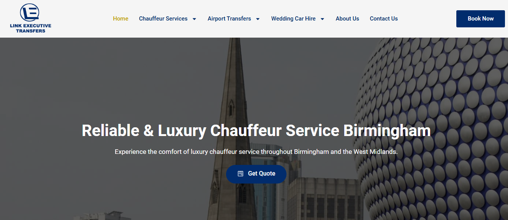Open the Airport Transfers menu label
Image resolution: width=508 pixels, height=220 pixels.
click(229, 19)
